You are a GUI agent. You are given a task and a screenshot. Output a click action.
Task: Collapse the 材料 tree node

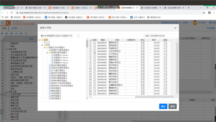(42, 45)
